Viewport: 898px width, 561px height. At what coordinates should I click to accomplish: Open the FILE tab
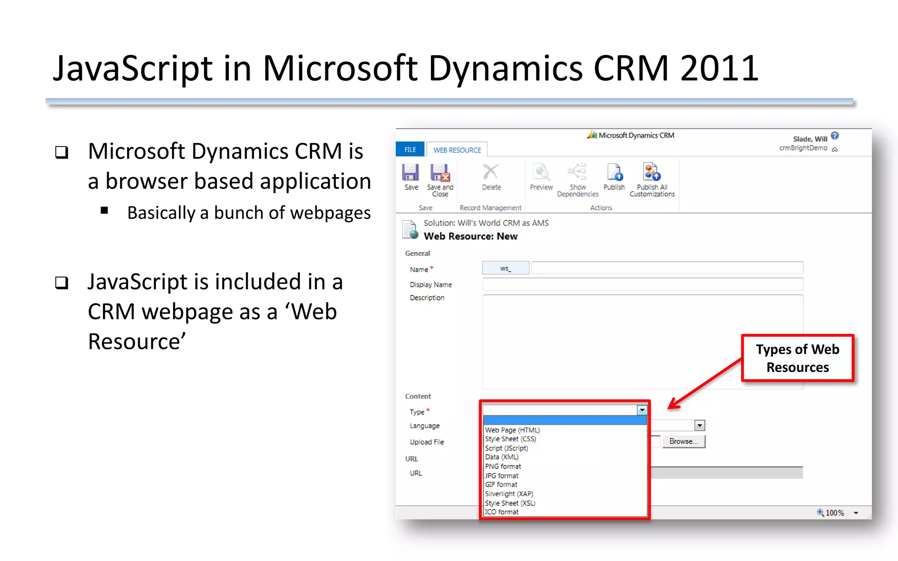410,149
